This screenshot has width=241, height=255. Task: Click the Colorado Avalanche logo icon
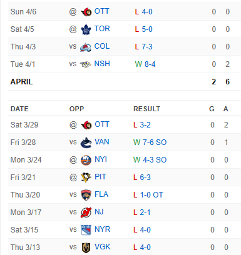(x=86, y=47)
